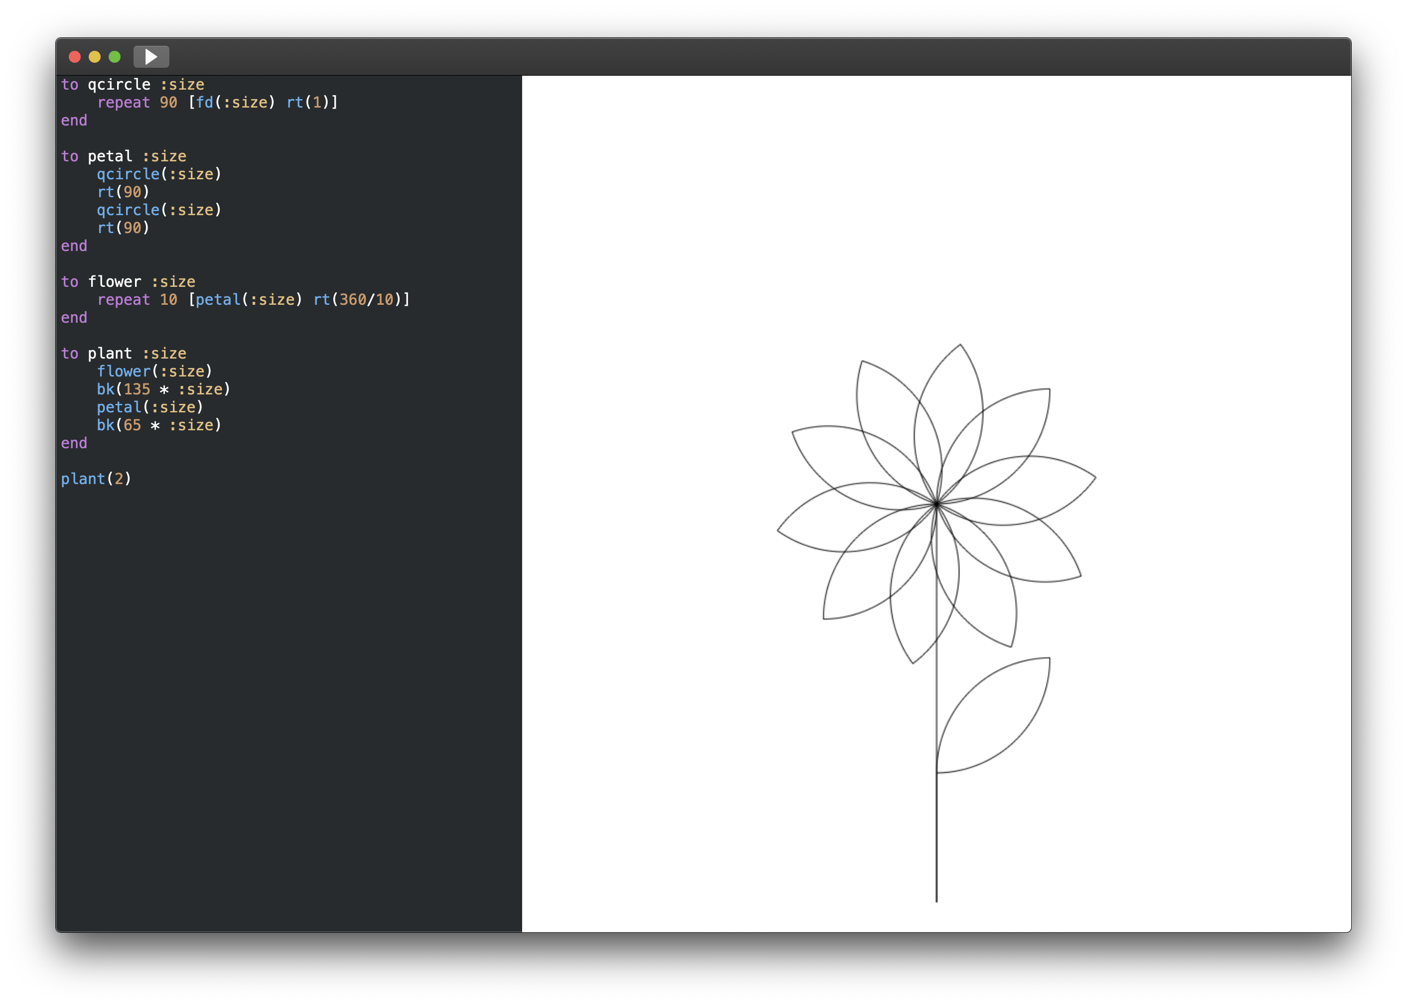Click on 'to plant :size' definition line

(x=124, y=354)
